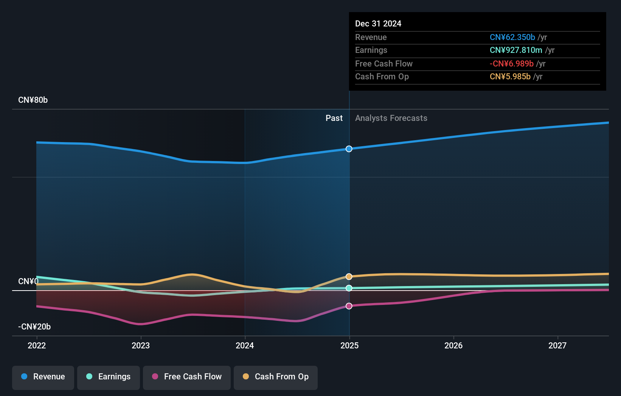Image resolution: width=621 pixels, height=396 pixels.
Task: Select the Revenue data point marker on 2025
Action: [x=348, y=148]
